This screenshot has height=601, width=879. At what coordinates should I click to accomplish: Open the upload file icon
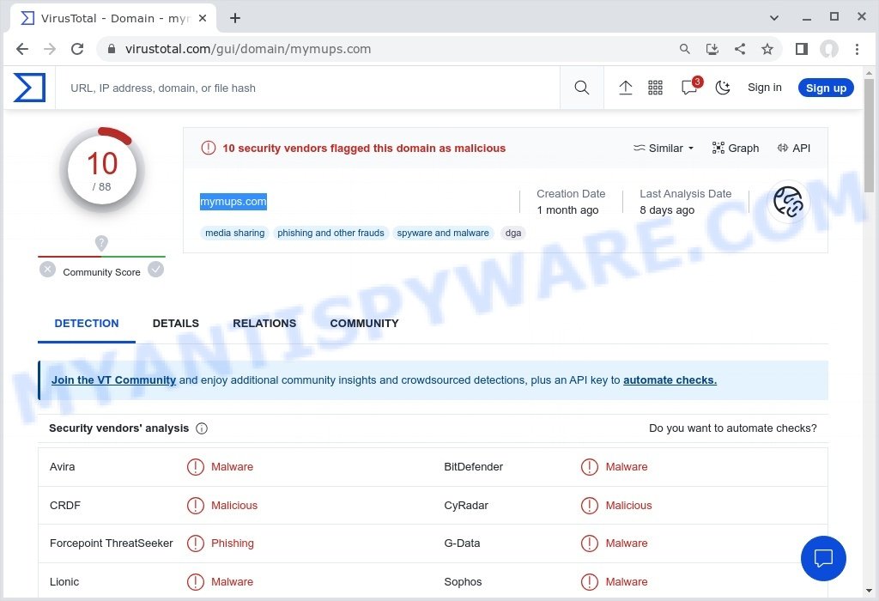[625, 88]
